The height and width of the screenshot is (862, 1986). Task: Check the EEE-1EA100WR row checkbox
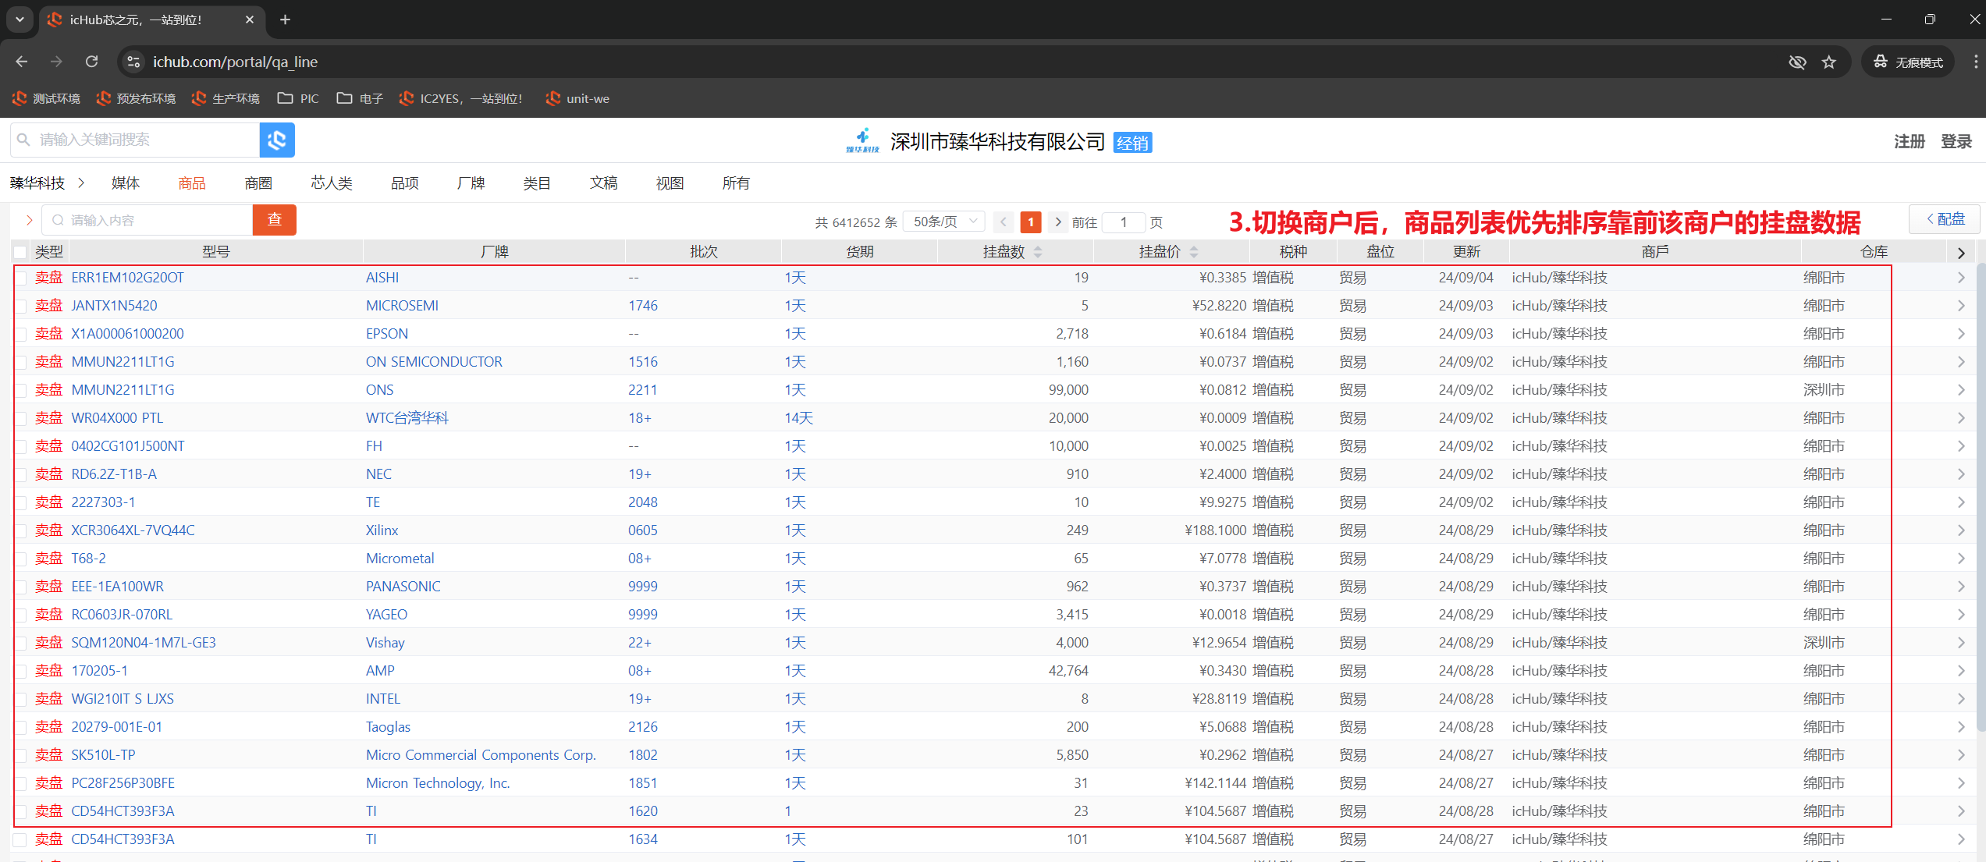pyautogui.click(x=21, y=587)
